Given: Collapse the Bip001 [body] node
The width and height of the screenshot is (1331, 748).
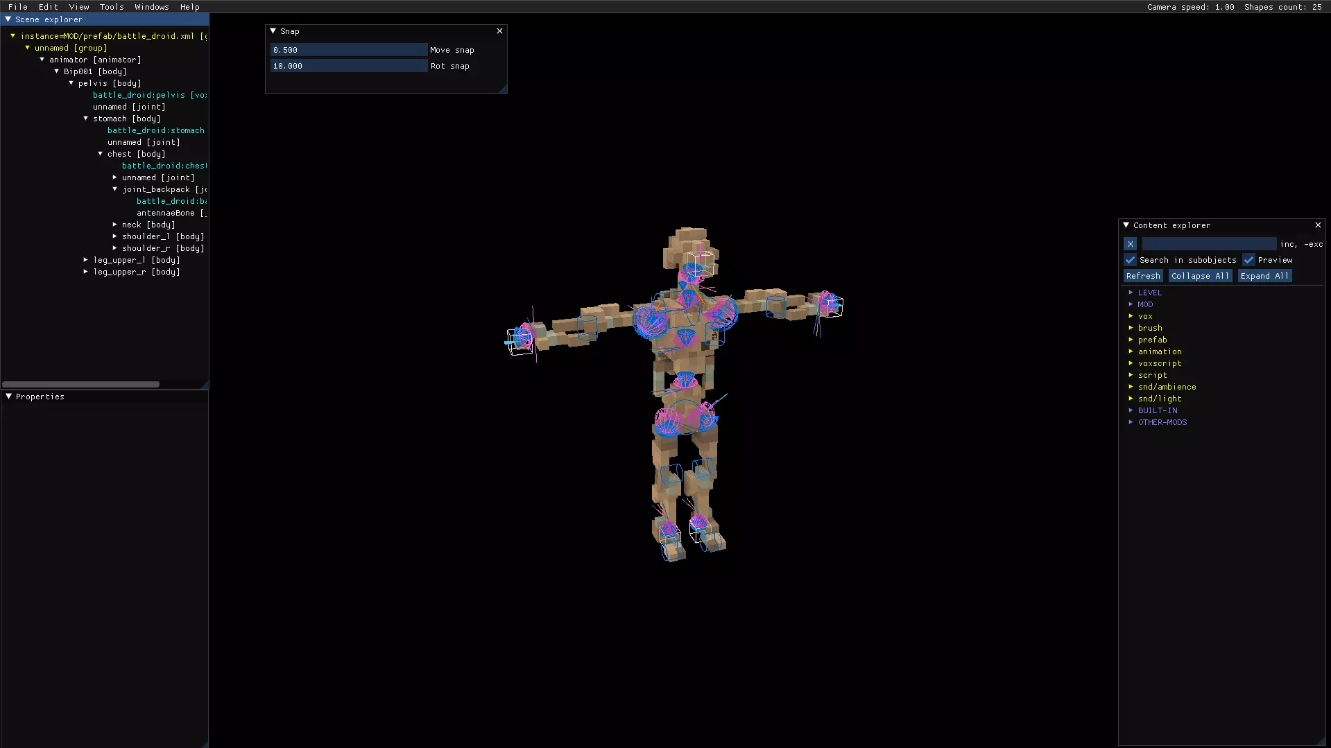Looking at the screenshot, I should (56, 71).
